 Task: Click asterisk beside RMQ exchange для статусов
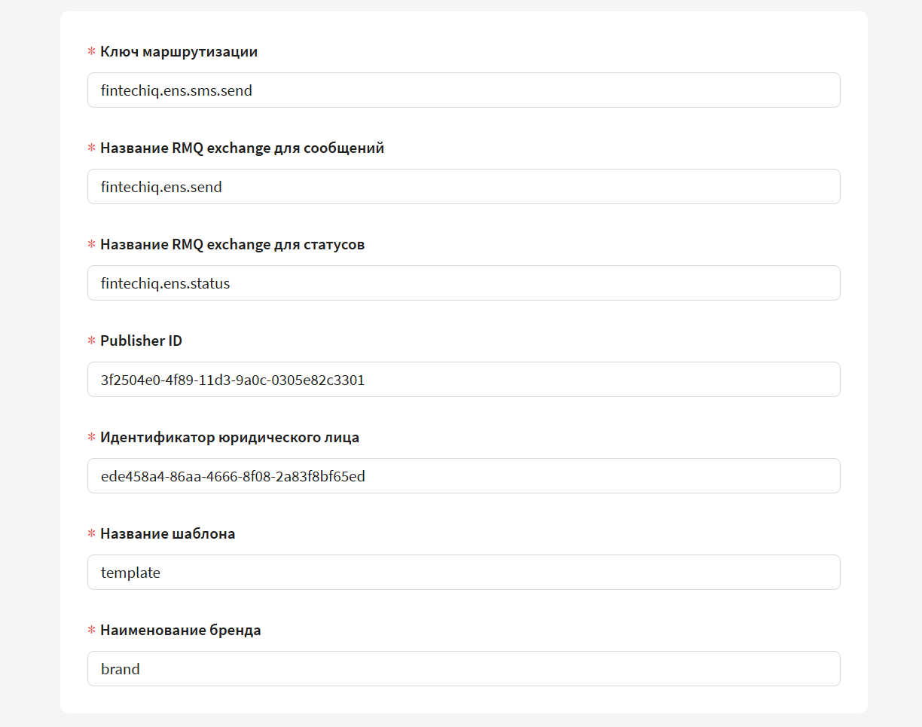pyautogui.click(x=92, y=246)
